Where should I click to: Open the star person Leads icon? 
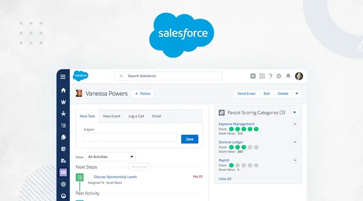point(63,114)
